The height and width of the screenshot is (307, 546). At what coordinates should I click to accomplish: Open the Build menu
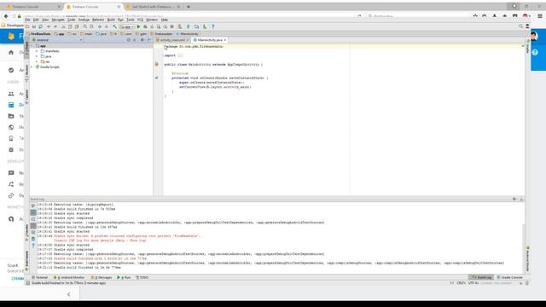tap(111, 20)
